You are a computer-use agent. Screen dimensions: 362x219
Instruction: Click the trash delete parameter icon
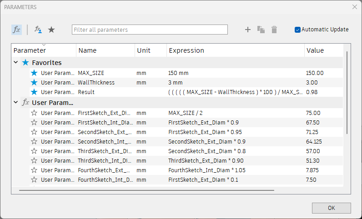coord(274,30)
